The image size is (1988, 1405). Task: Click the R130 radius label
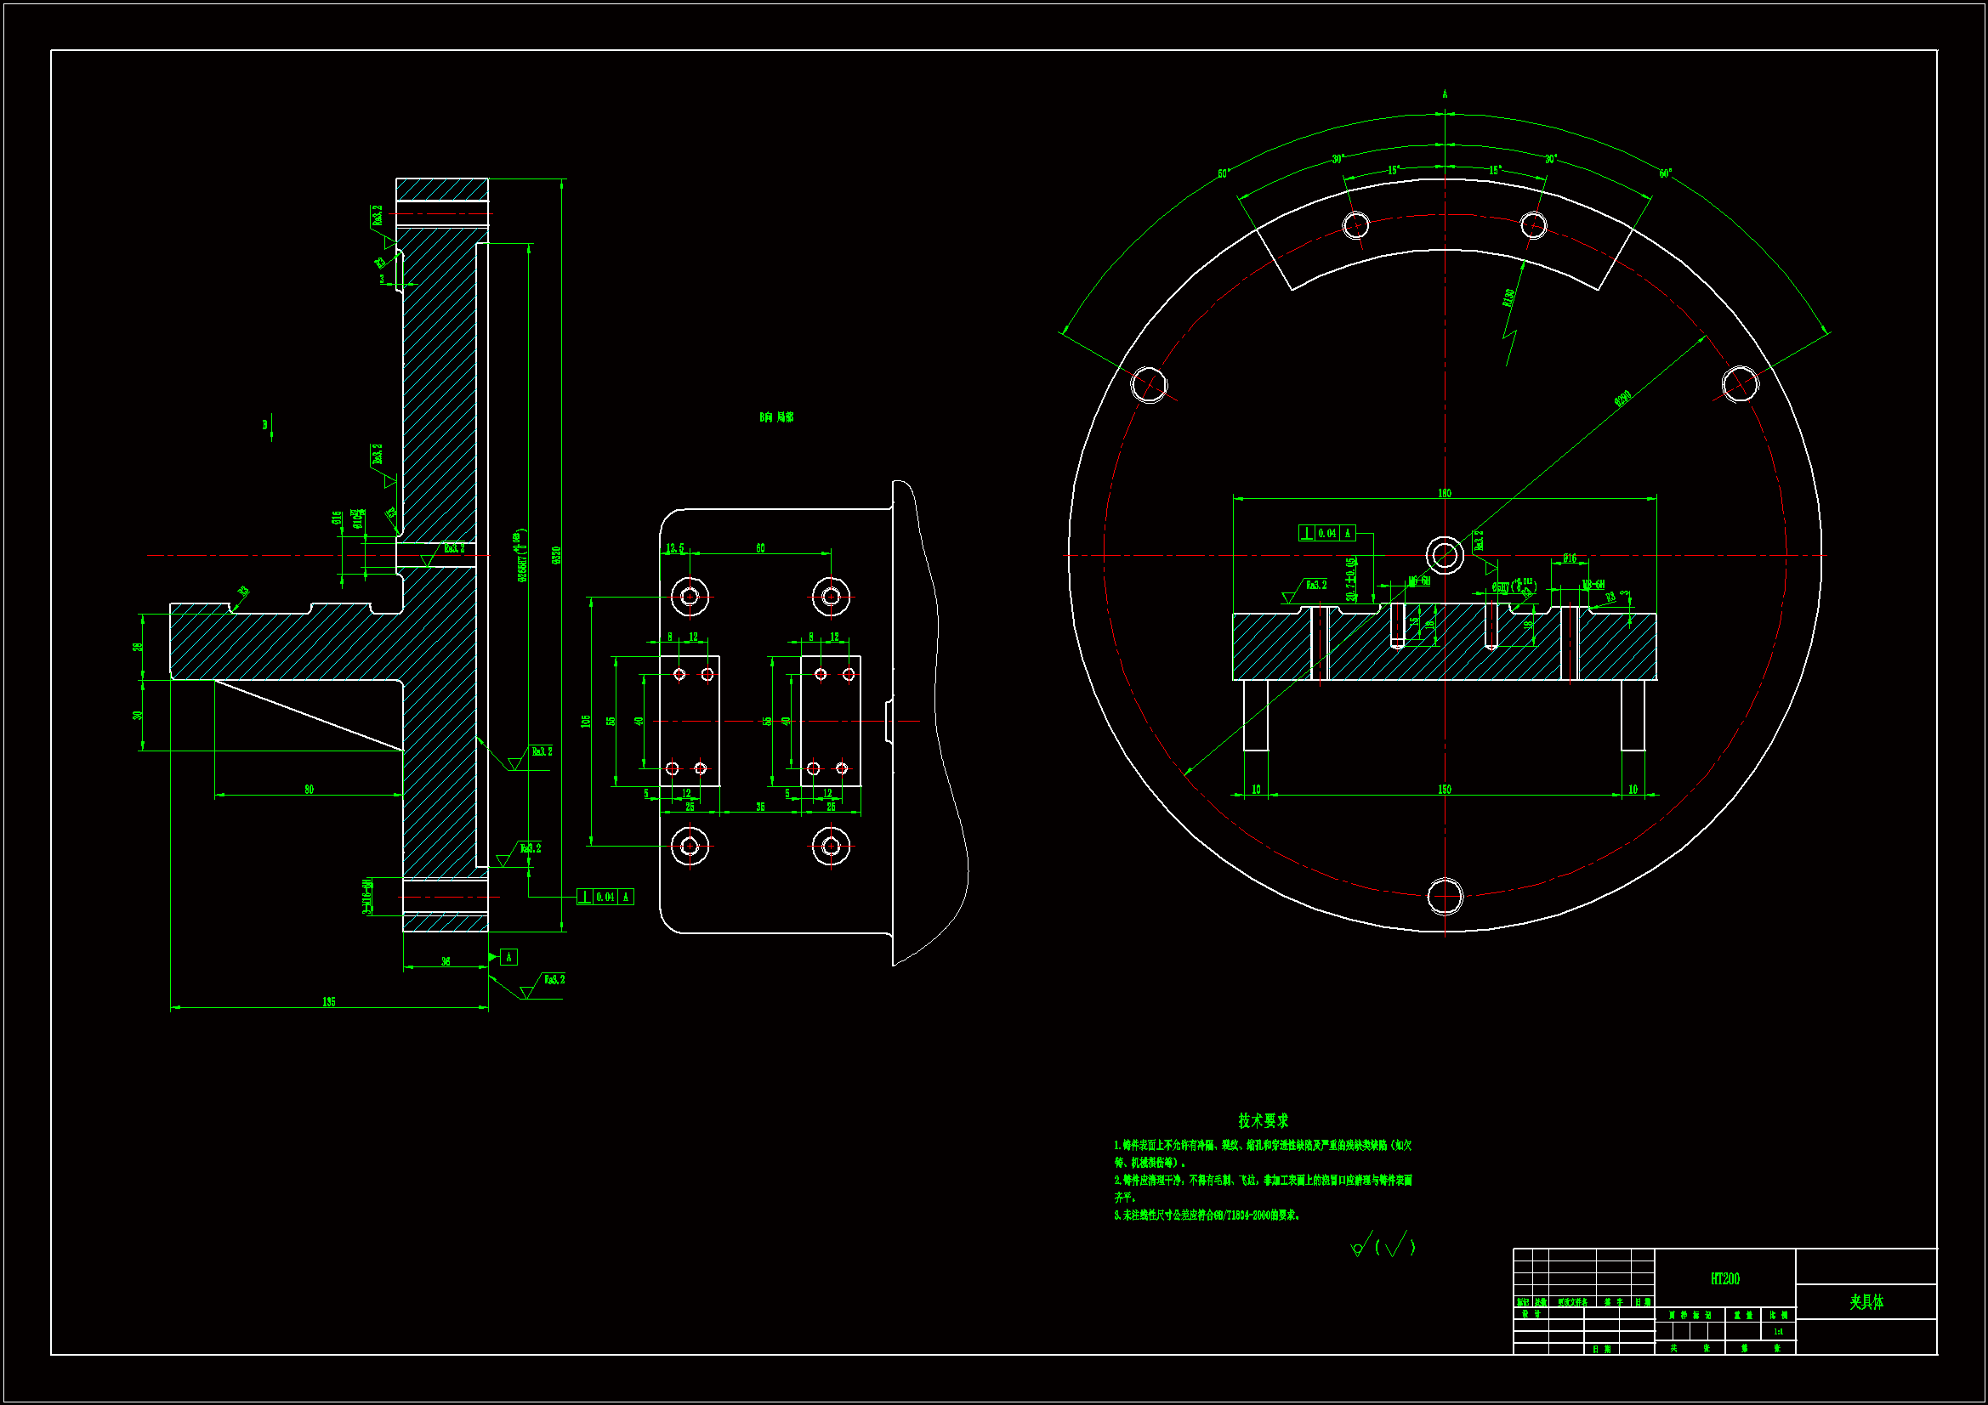(x=1508, y=297)
